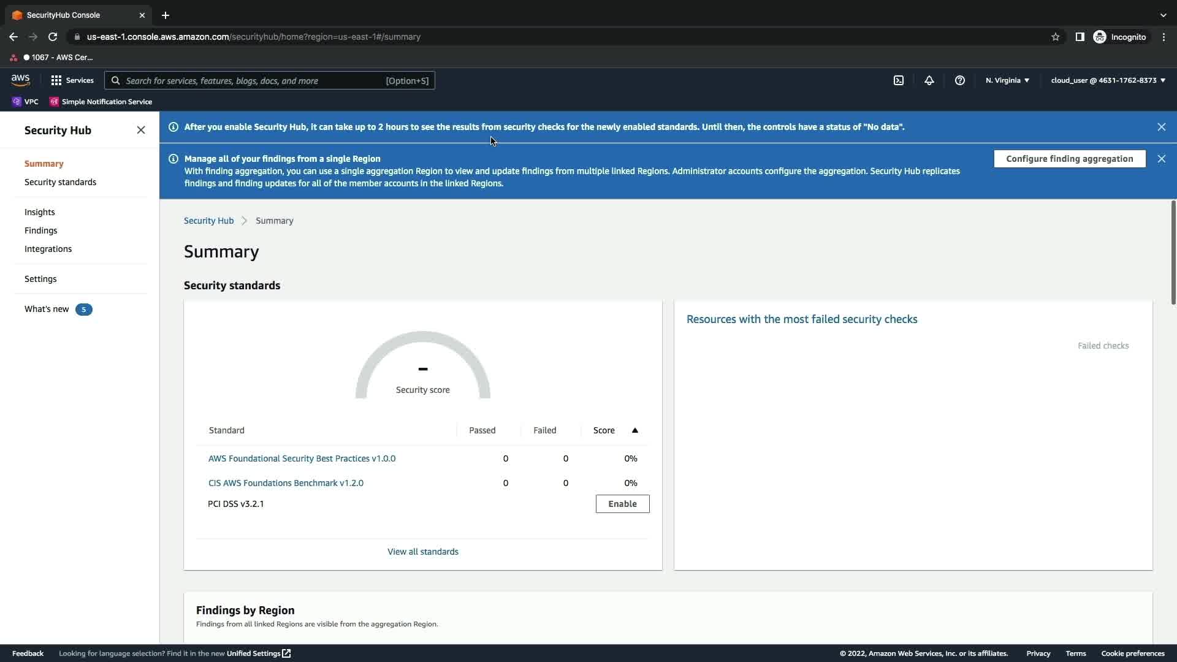
Task: Open the notifications bell icon
Action: coord(929,80)
